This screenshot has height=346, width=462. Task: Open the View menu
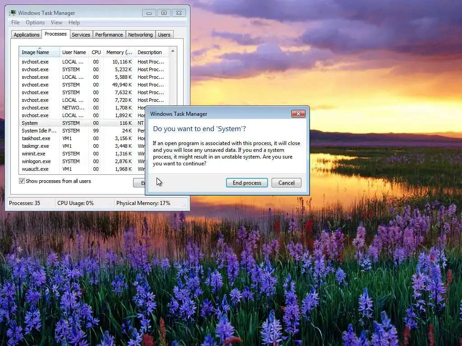click(x=56, y=23)
